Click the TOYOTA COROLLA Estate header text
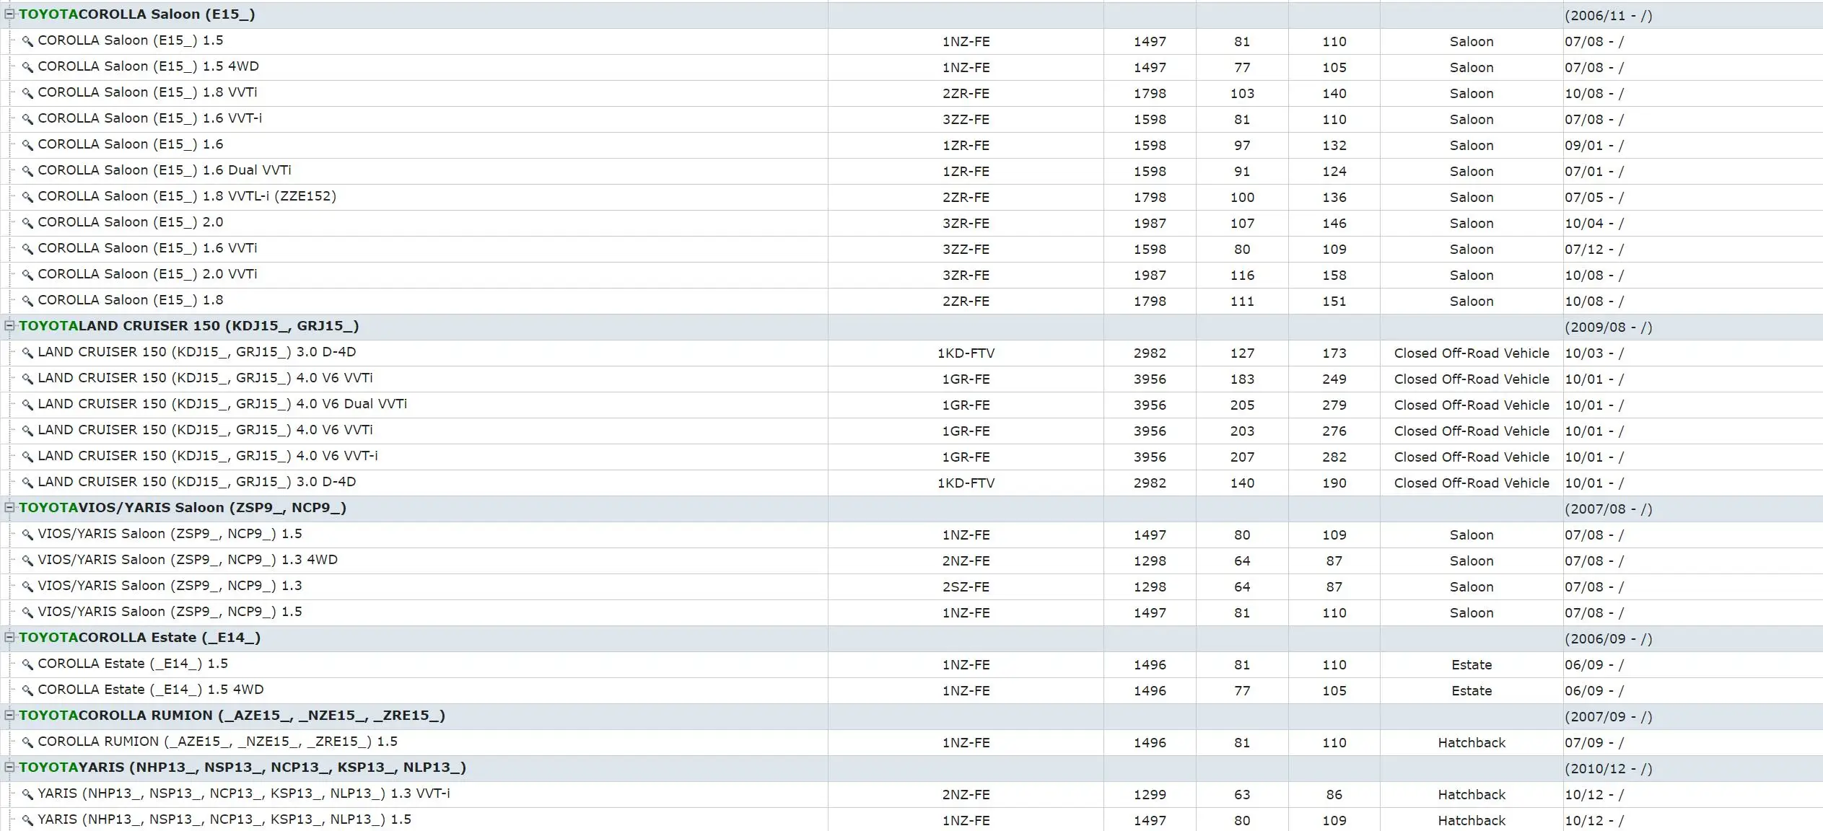The height and width of the screenshot is (831, 1823). 140,638
